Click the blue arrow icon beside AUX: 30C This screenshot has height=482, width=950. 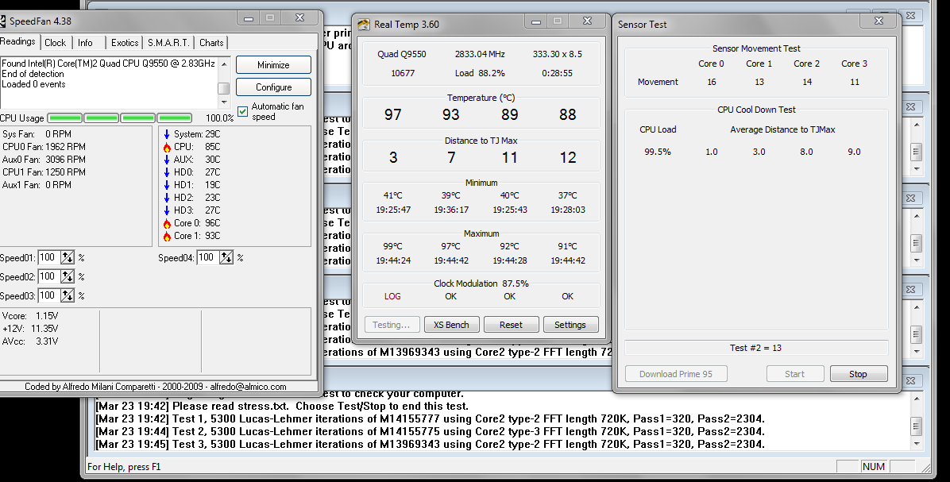[167, 160]
